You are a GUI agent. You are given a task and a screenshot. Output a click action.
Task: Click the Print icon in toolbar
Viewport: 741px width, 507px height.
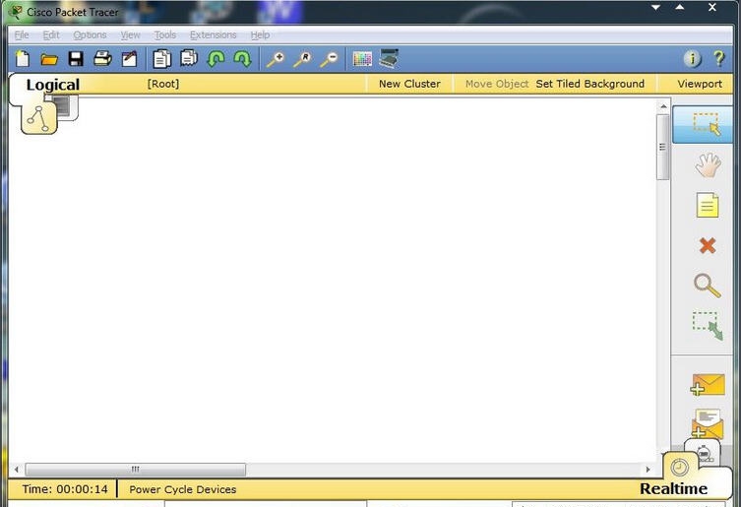coord(101,59)
